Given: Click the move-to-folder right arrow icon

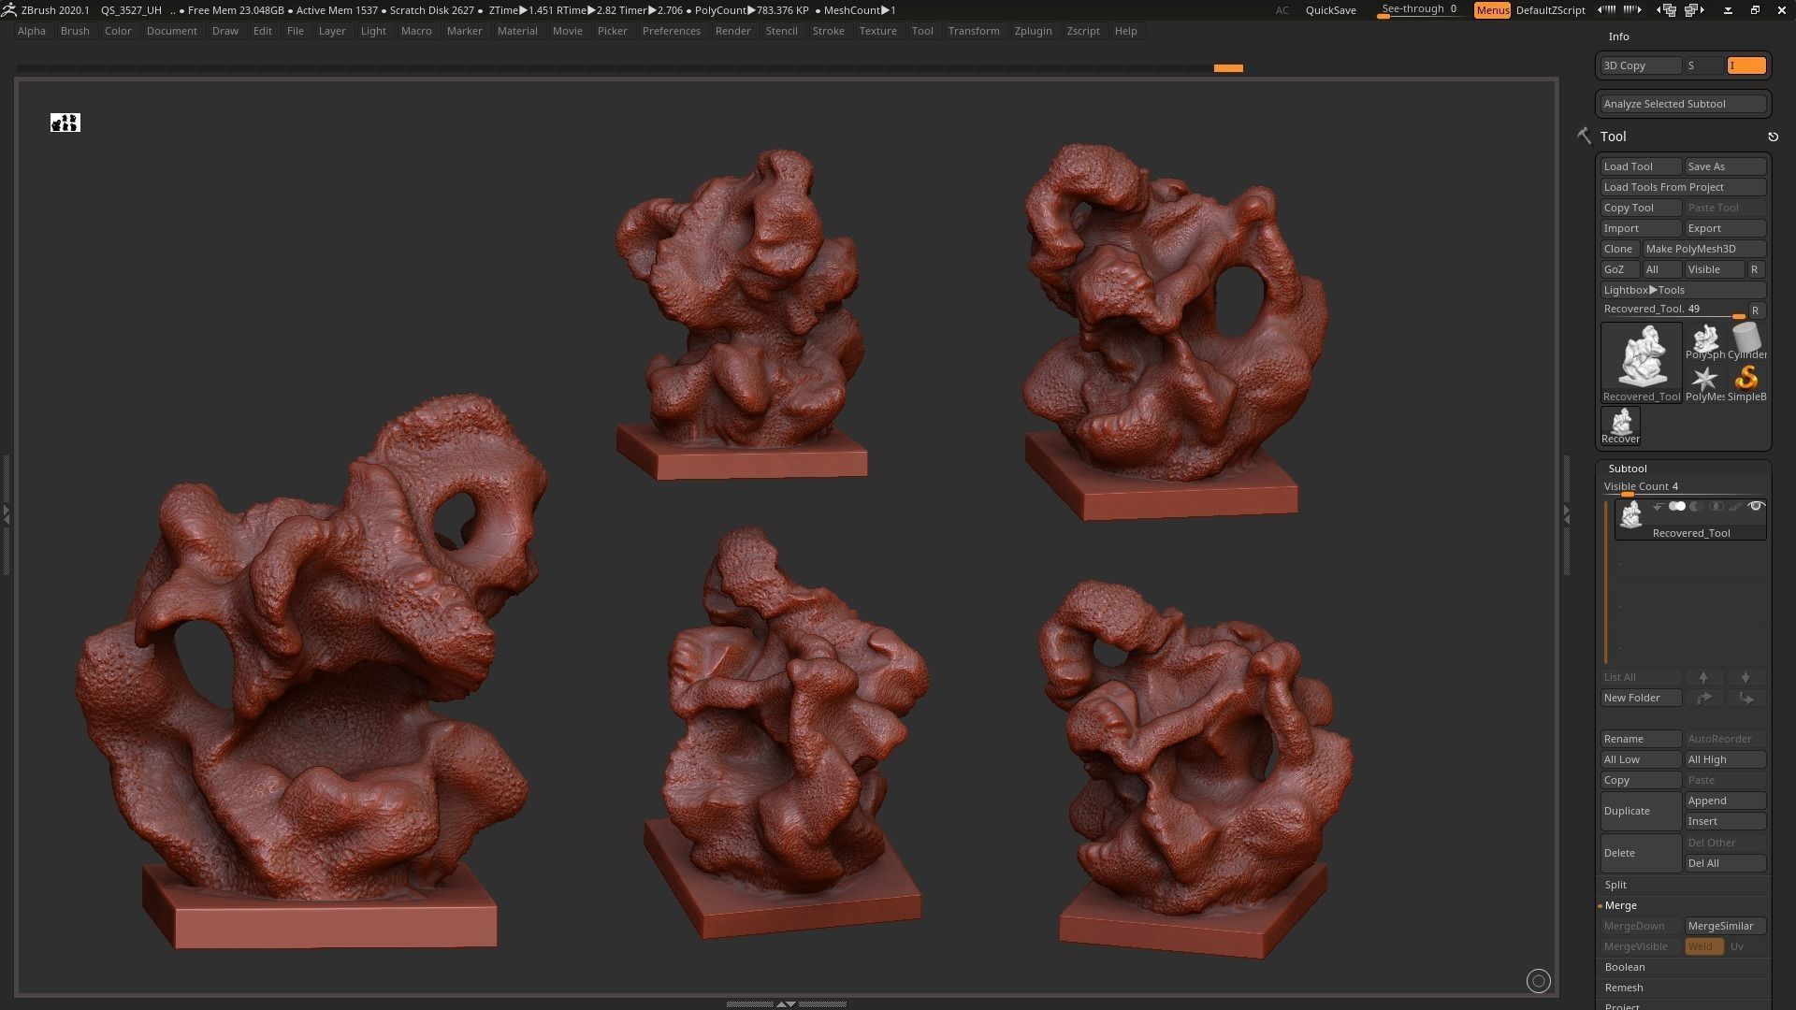Looking at the screenshot, I should coord(1703,698).
